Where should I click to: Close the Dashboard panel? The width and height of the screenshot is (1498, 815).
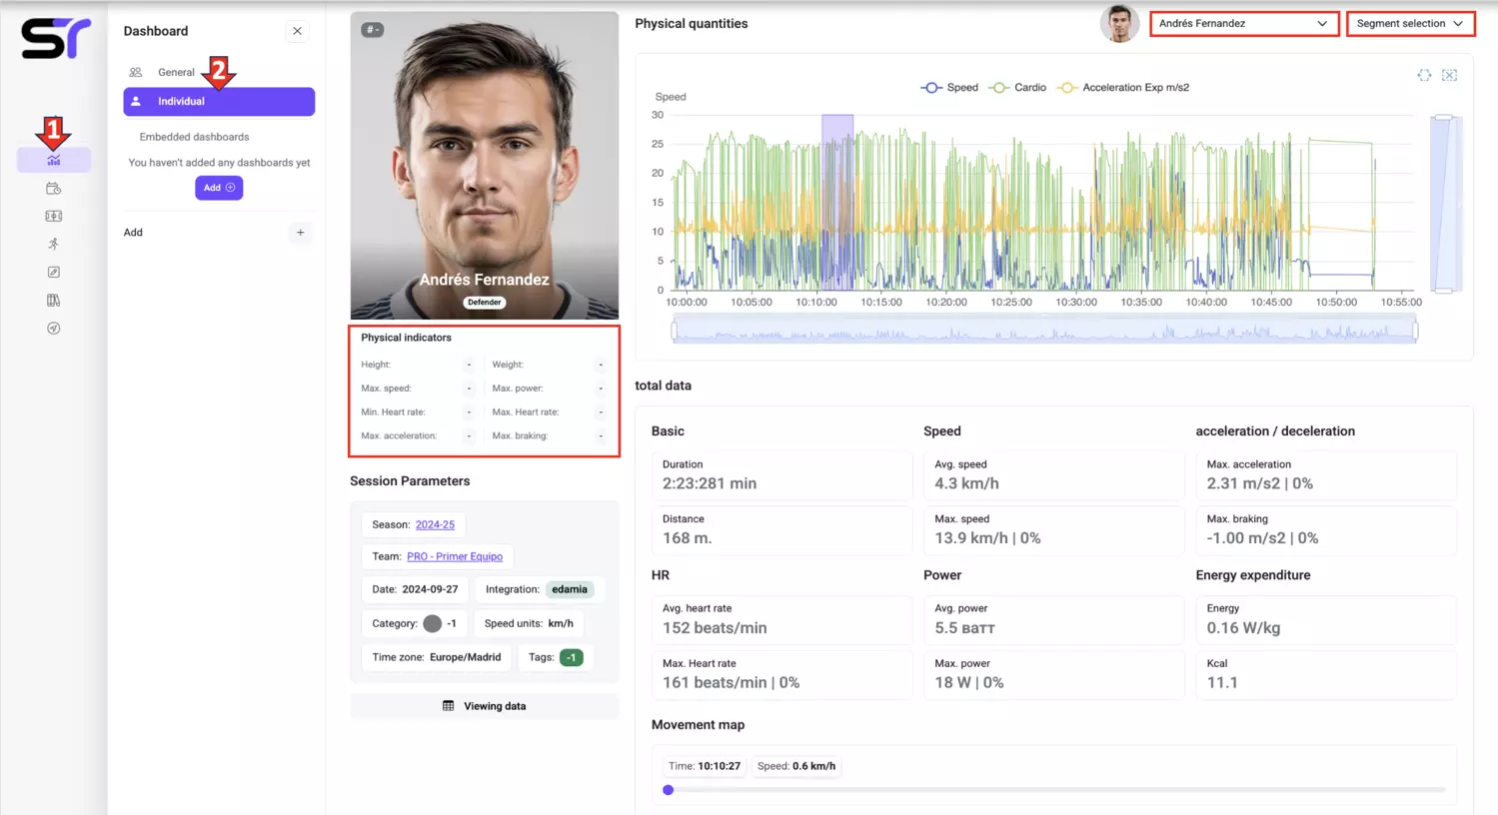tap(297, 31)
